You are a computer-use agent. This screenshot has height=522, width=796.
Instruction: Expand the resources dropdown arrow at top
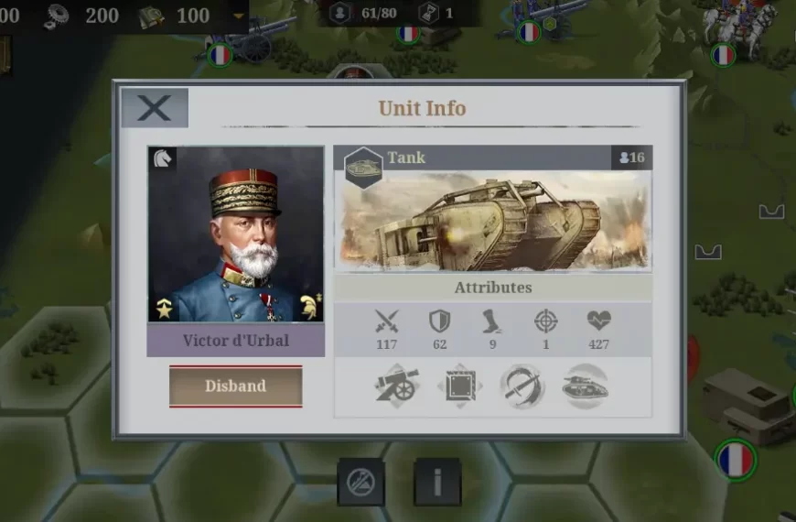(x=239, y=16)
